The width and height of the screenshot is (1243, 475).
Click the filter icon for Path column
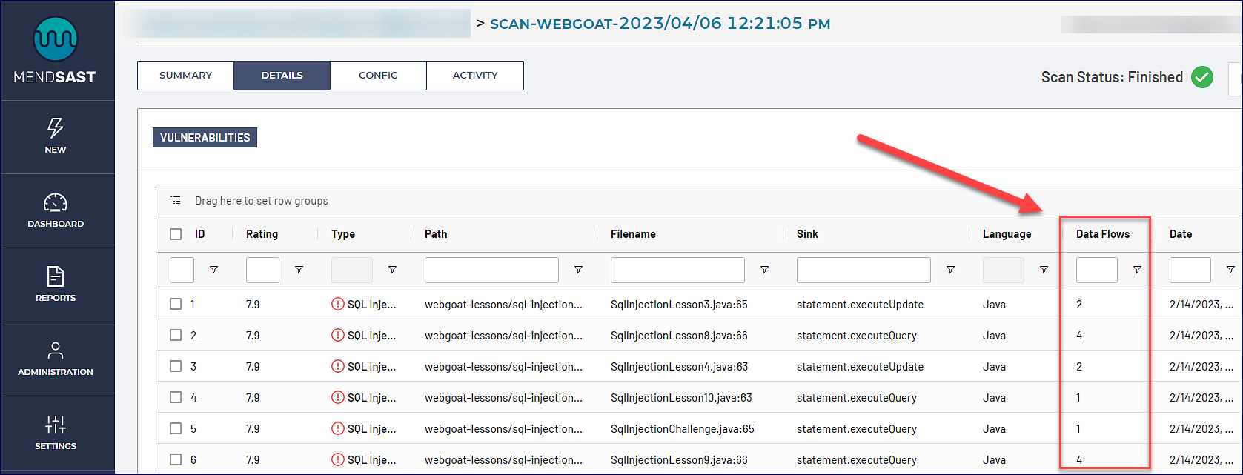pos(578,270)
